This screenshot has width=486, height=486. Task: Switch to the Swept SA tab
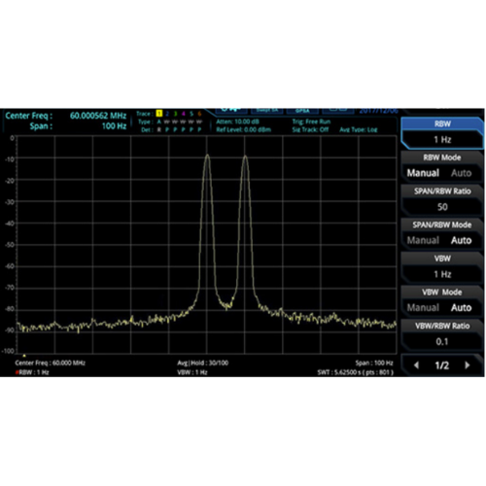click(x=267, y=110)
